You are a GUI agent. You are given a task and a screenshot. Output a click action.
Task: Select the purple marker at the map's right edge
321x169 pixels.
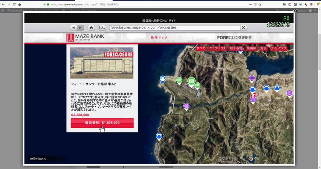pos(289,94)
